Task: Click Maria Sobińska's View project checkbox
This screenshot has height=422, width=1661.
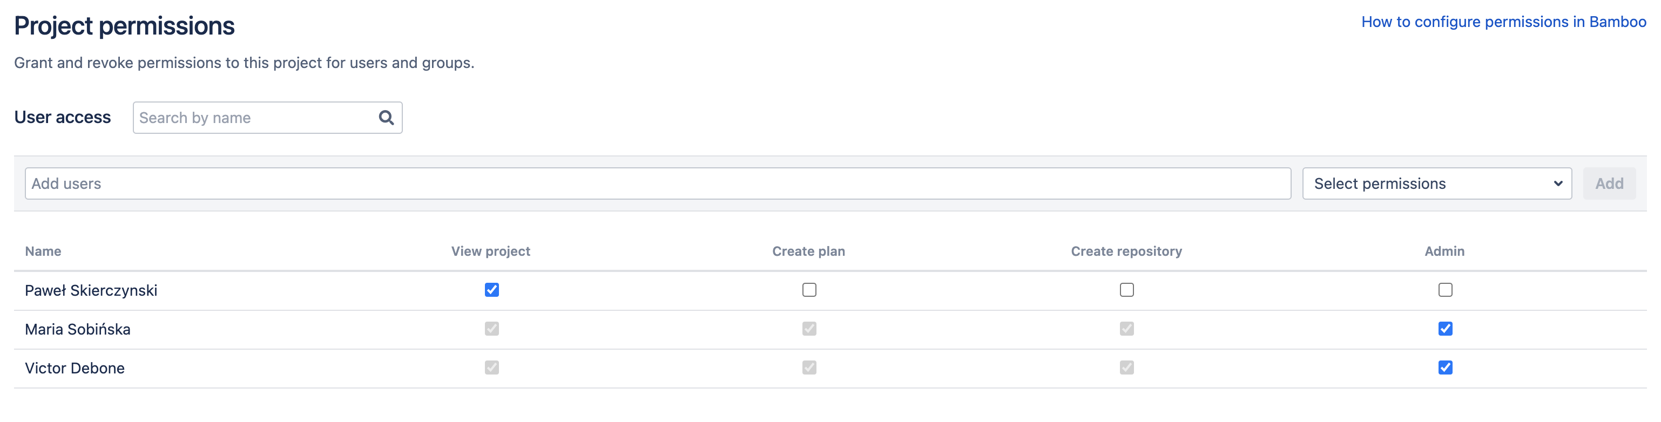Action: coord(491,329)
